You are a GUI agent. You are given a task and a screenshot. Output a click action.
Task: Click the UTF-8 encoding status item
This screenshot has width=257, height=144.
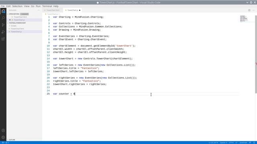coord(231,142)
